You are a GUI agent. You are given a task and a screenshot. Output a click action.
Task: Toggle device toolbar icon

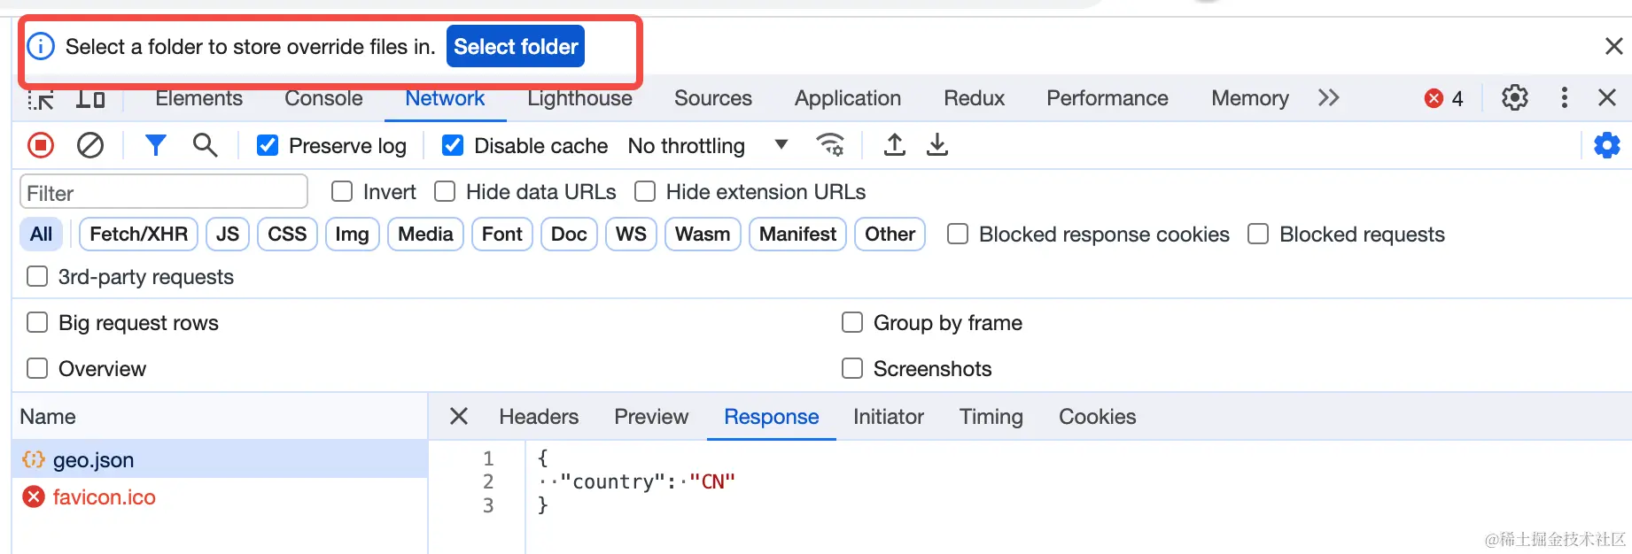[90, 98]
